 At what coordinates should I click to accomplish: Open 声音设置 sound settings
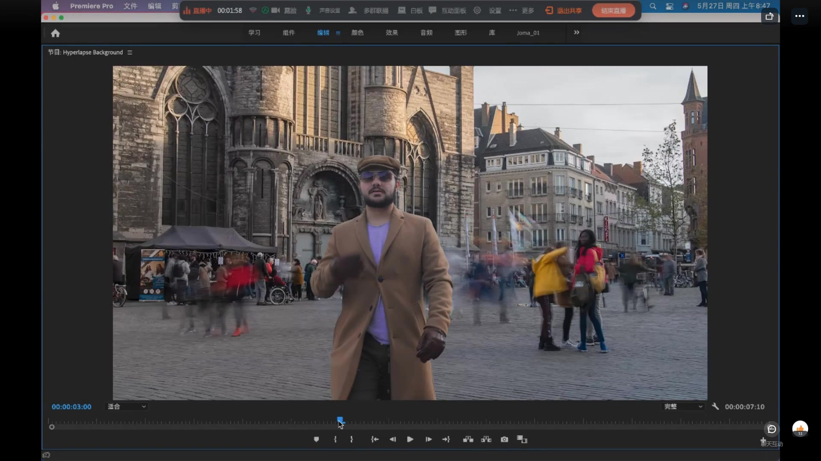click(329, 11)
